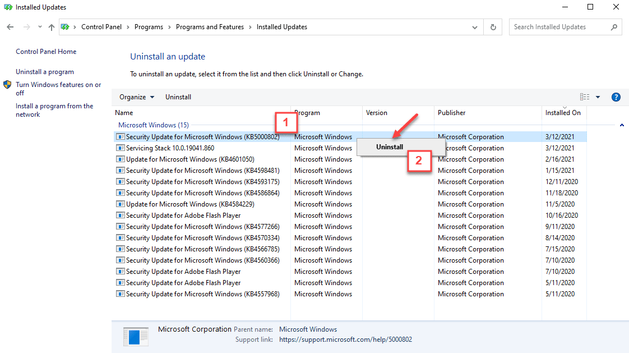Click the icon of the KB5000802 row
This screenshot has width=629, height=353.
121,136
